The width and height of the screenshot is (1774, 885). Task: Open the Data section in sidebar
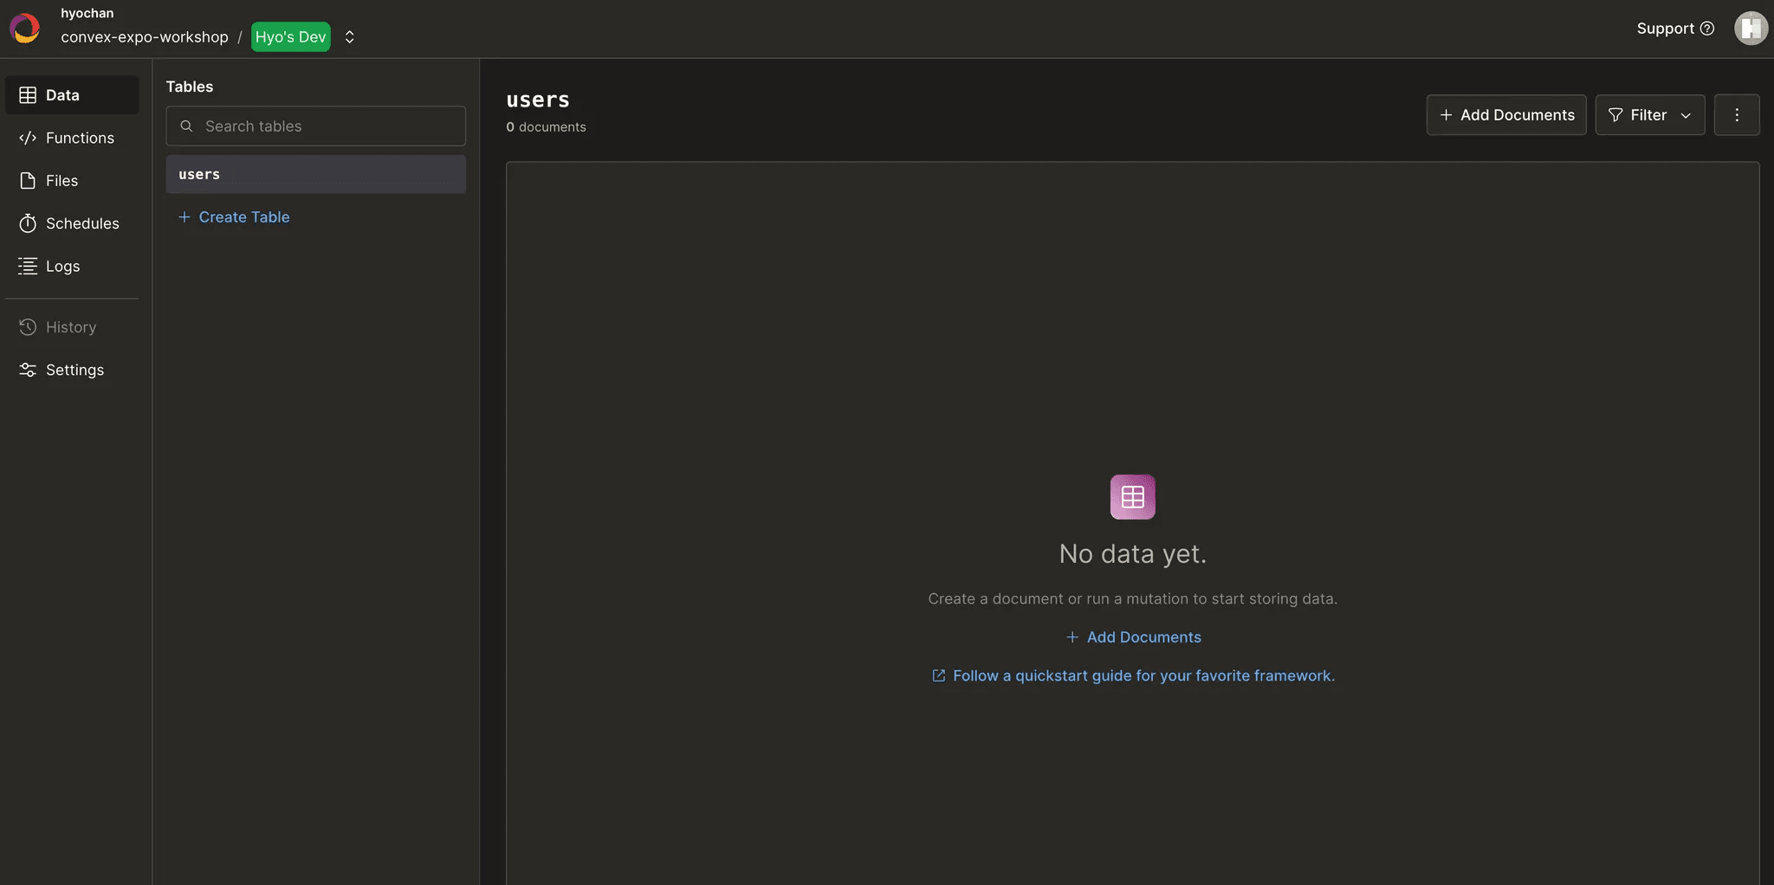point(71,95)
